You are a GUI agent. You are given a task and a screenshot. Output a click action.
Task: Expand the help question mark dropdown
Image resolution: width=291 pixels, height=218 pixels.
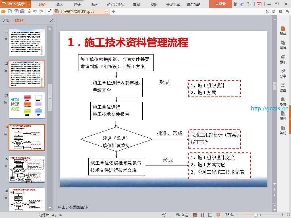pyautogui.click(x=251, y=4)
